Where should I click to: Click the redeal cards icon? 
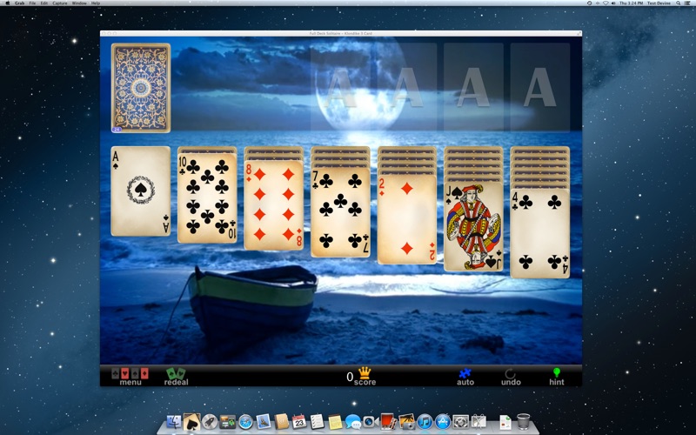(x=176, y=376)
